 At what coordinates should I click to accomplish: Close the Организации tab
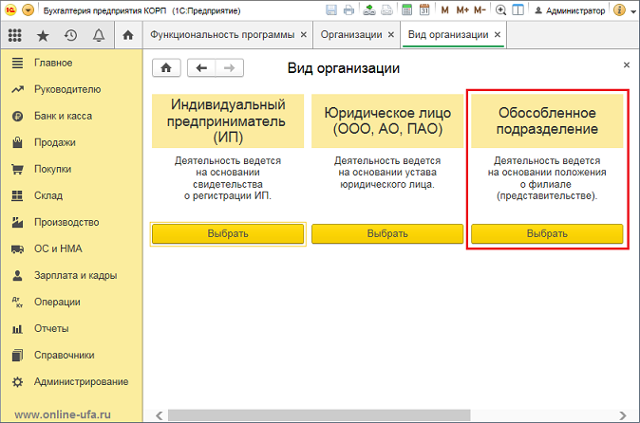391,35
